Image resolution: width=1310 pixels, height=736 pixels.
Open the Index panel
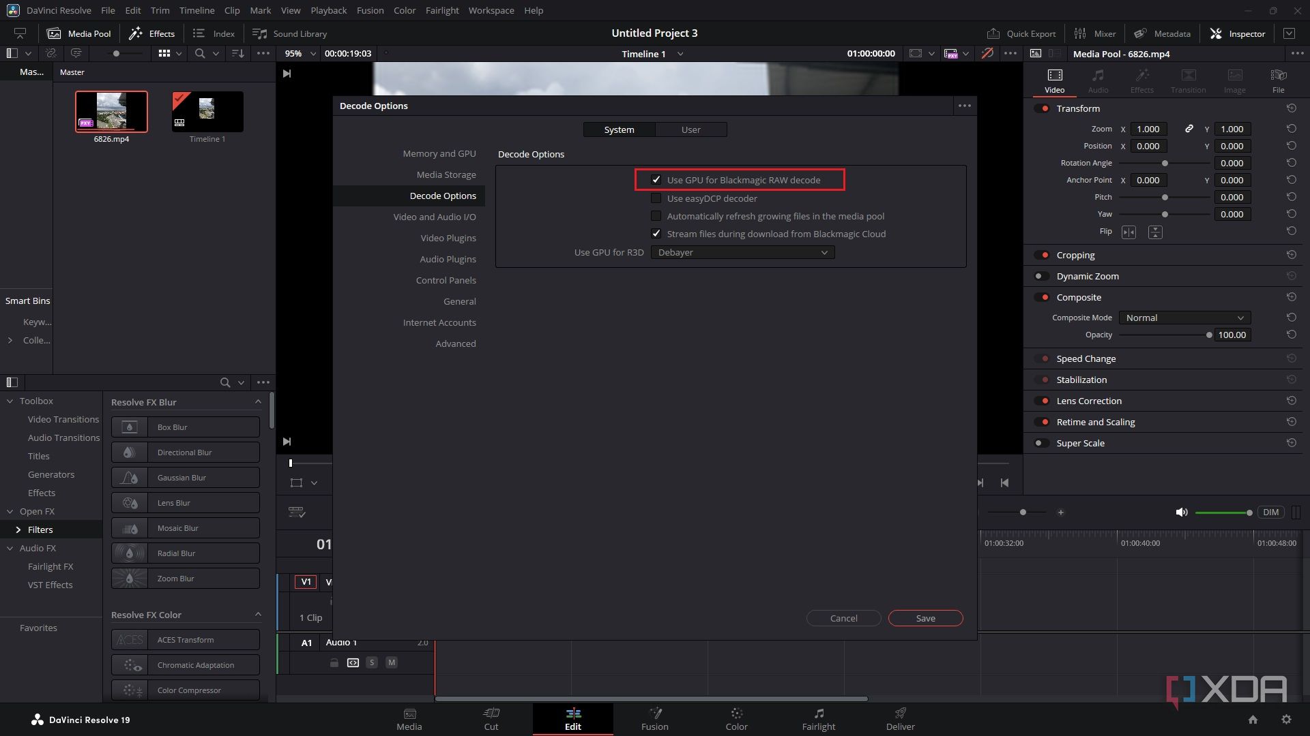tap(213, 33)
